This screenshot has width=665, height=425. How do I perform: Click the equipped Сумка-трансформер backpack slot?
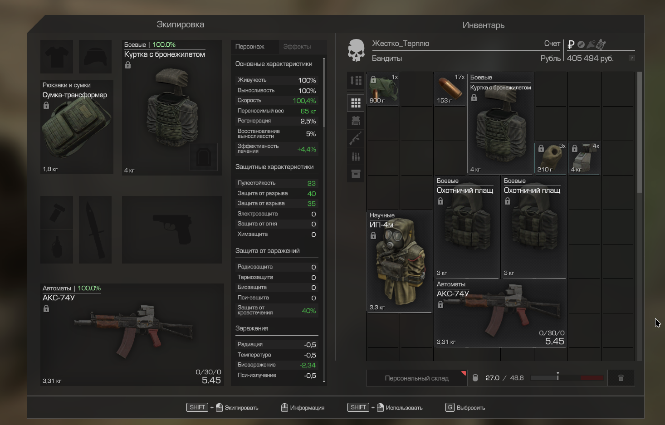(77, 128)
